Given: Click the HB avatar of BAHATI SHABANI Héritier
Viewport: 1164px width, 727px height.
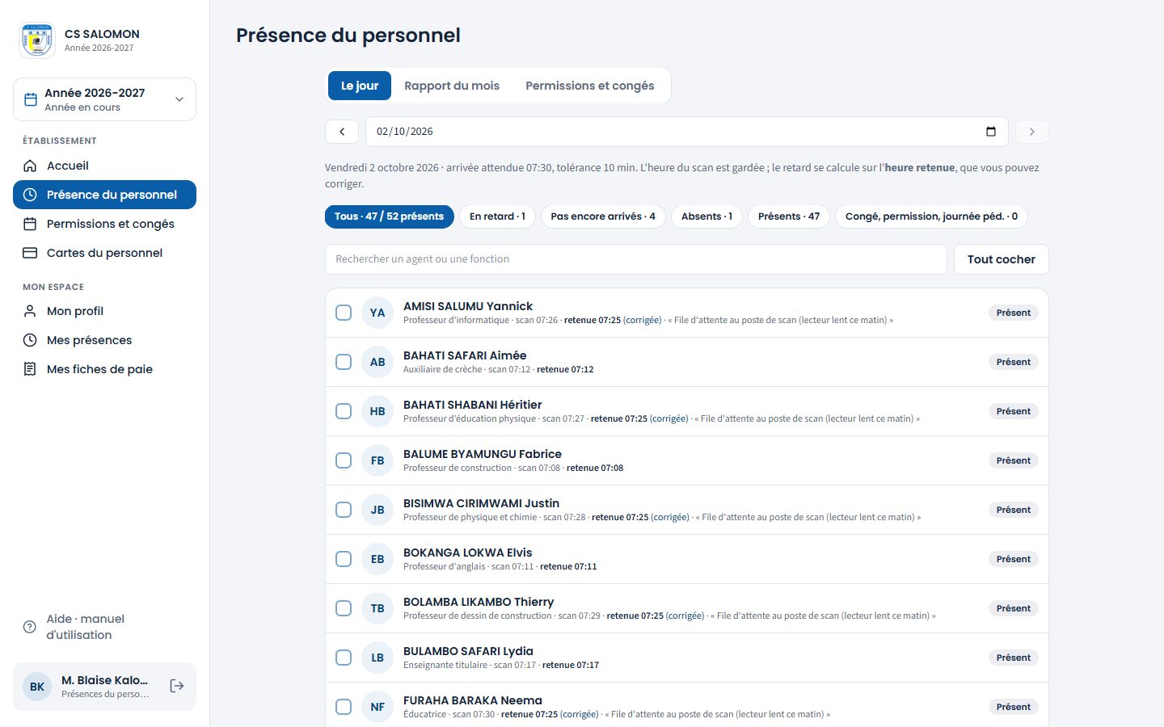Looking at the screenshot, I should [x=377, y=411].
